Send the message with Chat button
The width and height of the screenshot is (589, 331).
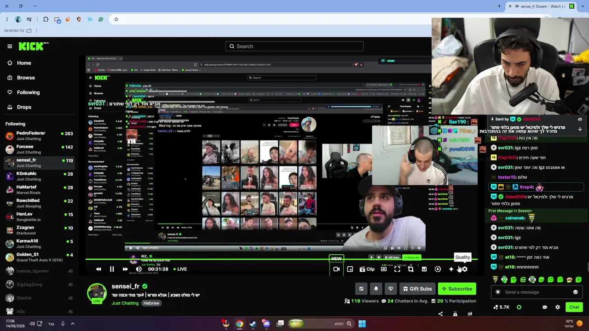click(x=574, y=307)
